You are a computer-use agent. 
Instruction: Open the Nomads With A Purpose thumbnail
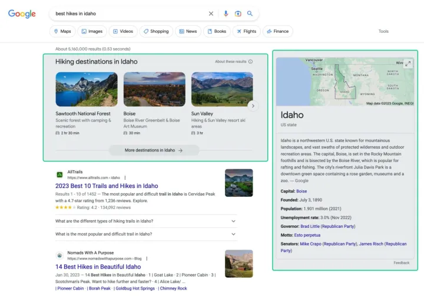[238, 264]
